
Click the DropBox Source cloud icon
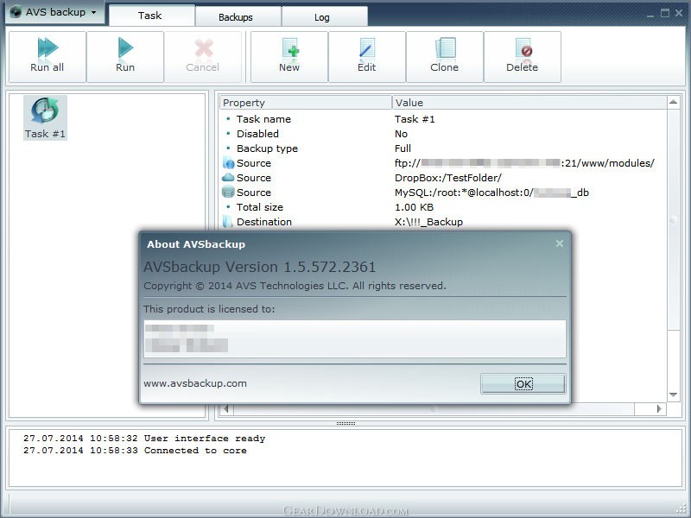(x=228, y=178)
